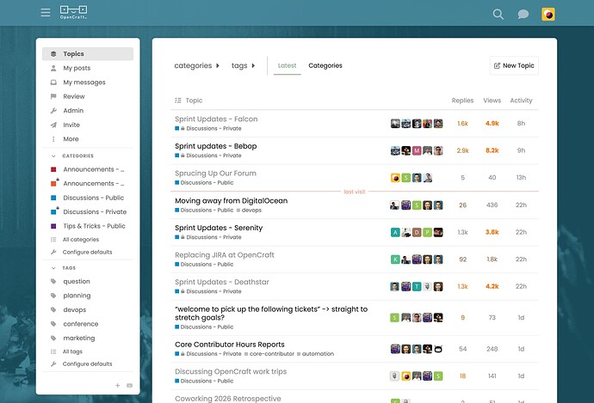Open the Moving away from DigitalOcean topic
This screenshot has width=594, height=403.
[x=231, y=201]
